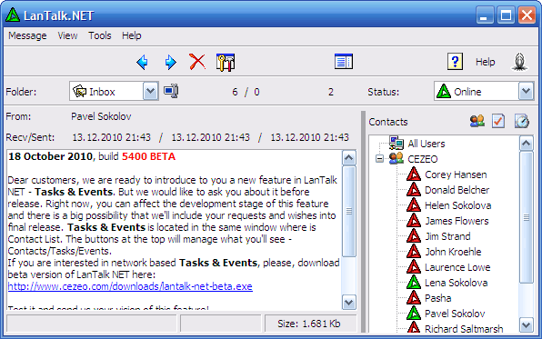This screenshot has width=542, height=339.
Task: Toggle the message layout view icon
Action: tap(344, 62)
